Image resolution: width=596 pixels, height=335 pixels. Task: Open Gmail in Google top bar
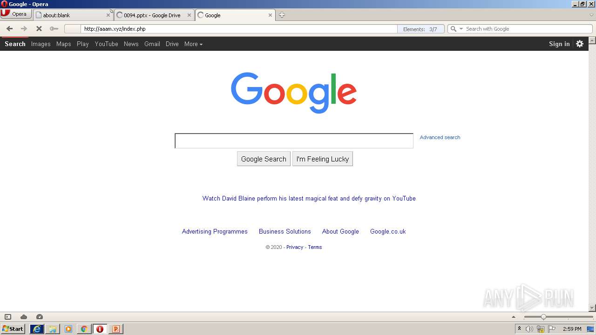click(x=152, y=44)
